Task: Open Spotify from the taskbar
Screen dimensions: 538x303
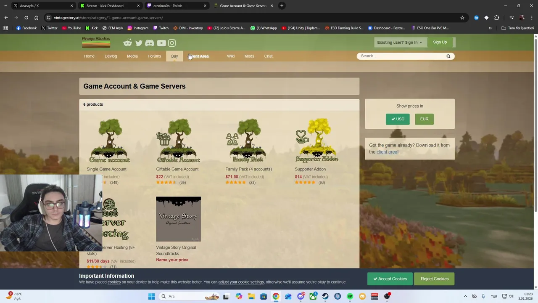Action: (350, 296)
